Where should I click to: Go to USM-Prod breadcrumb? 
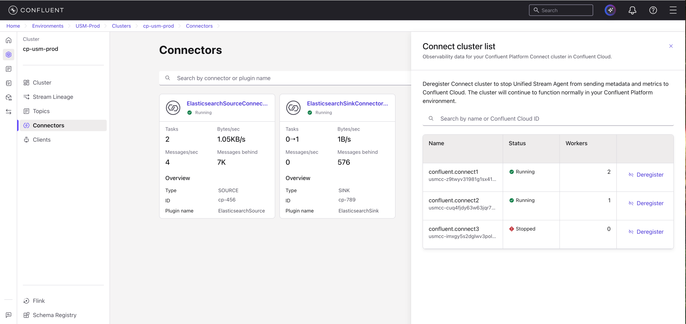click(x=88, y=26)
